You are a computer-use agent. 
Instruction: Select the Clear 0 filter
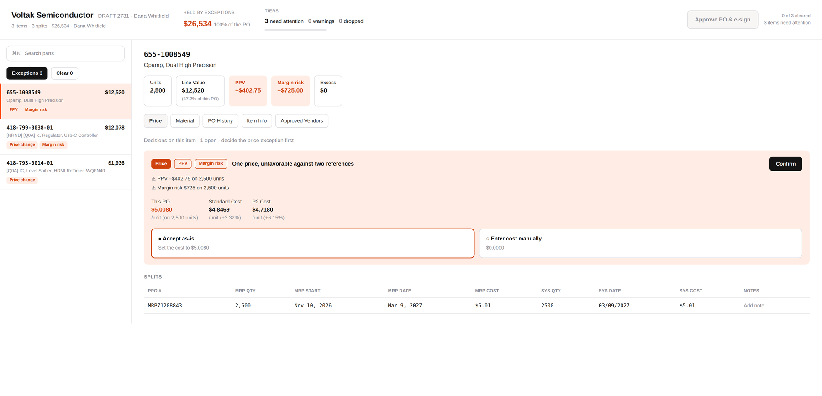[64, 73]
